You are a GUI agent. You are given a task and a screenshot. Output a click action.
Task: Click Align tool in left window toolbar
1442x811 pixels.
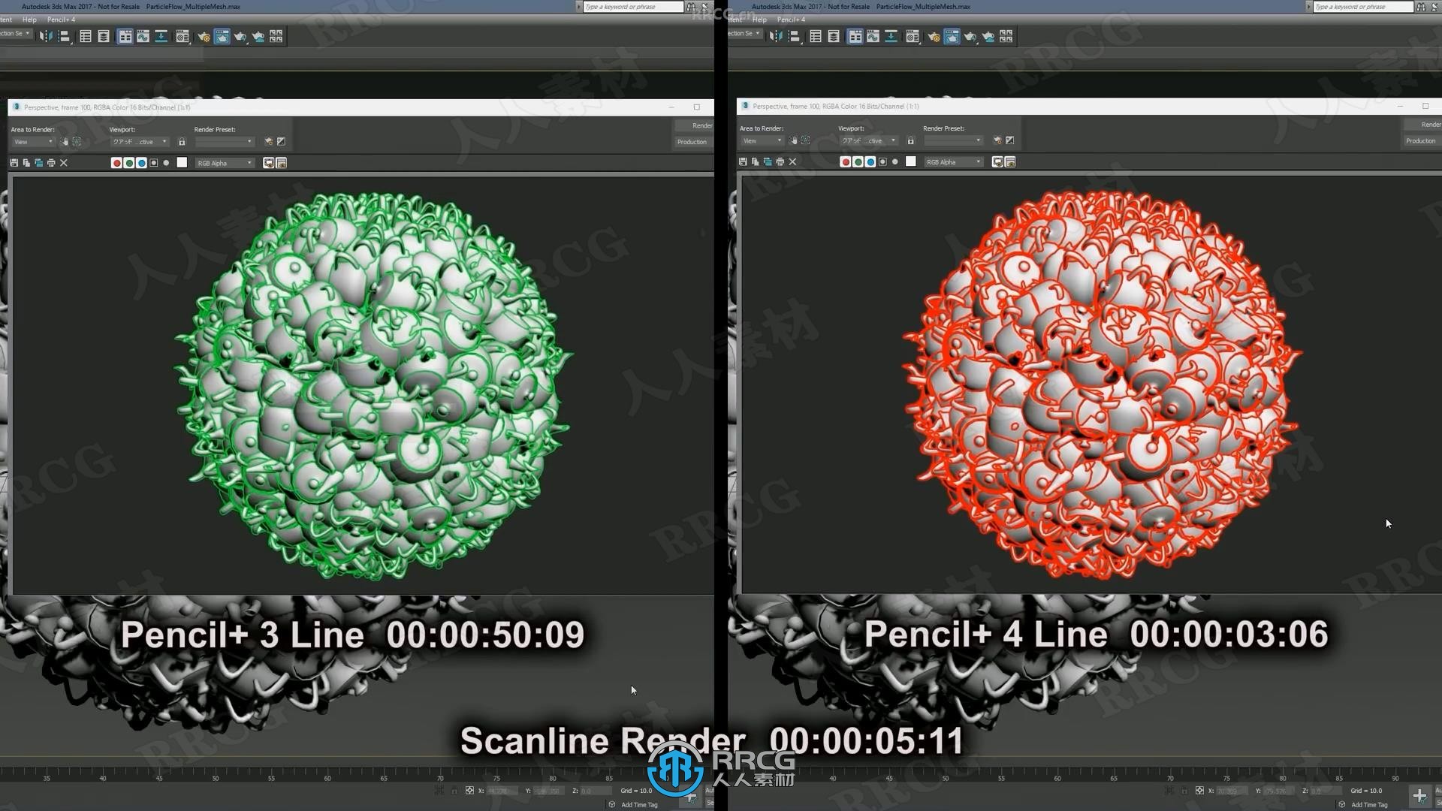point(65,36)
